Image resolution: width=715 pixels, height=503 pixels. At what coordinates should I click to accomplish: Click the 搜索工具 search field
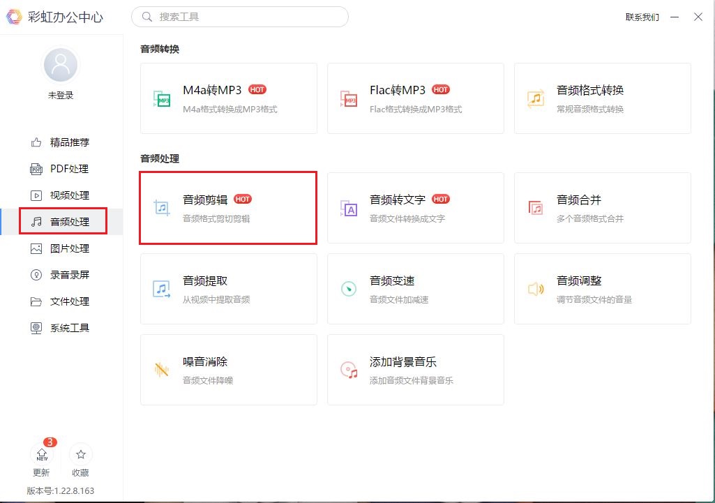point(240,16)
